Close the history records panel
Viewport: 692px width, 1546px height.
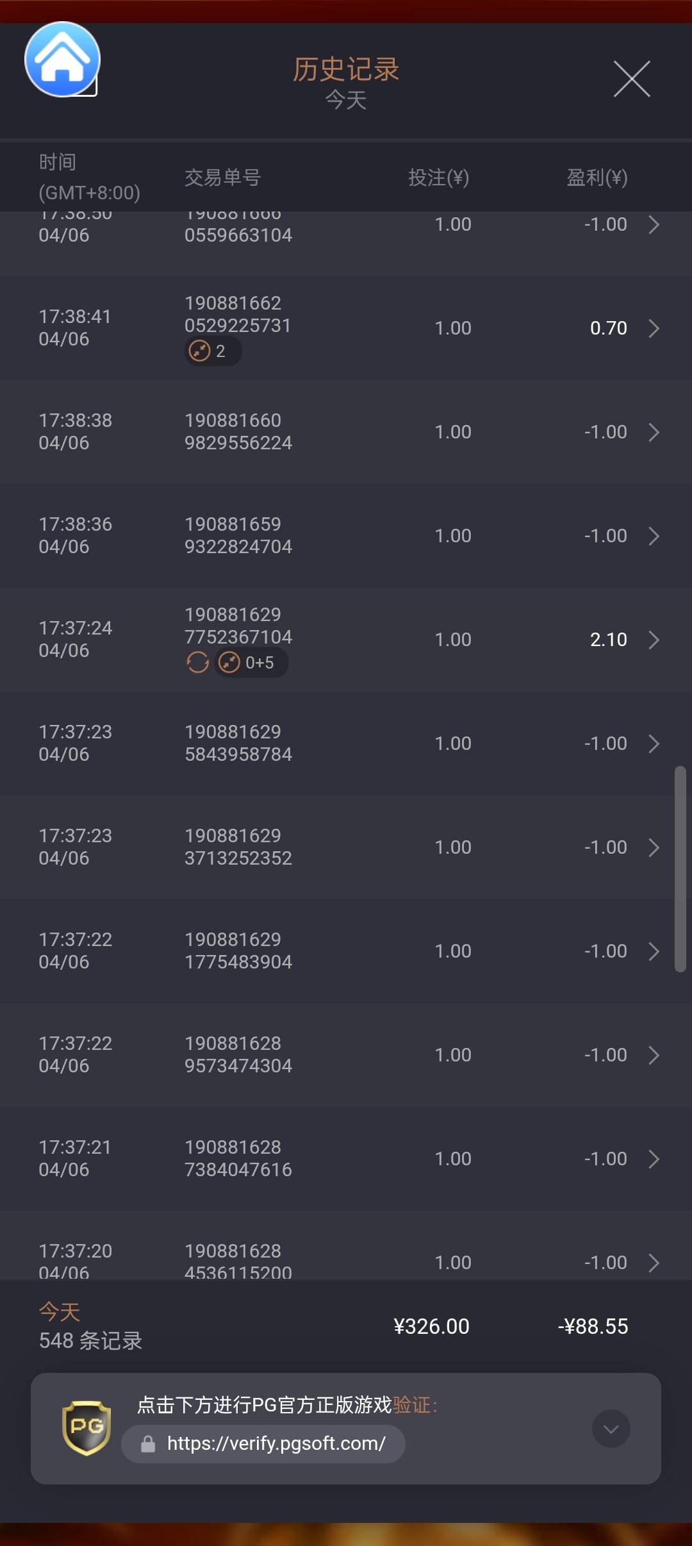632,79
